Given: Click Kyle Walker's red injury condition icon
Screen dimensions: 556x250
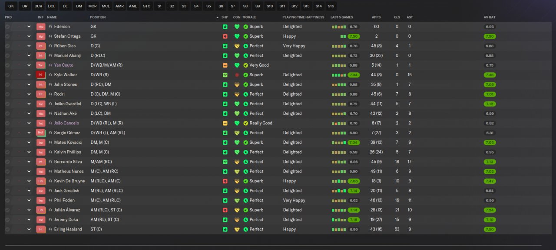Looking at the screenshot, I should [237, 75].
